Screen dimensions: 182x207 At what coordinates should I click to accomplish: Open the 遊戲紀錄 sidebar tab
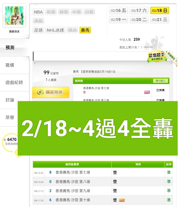(14, 82)
